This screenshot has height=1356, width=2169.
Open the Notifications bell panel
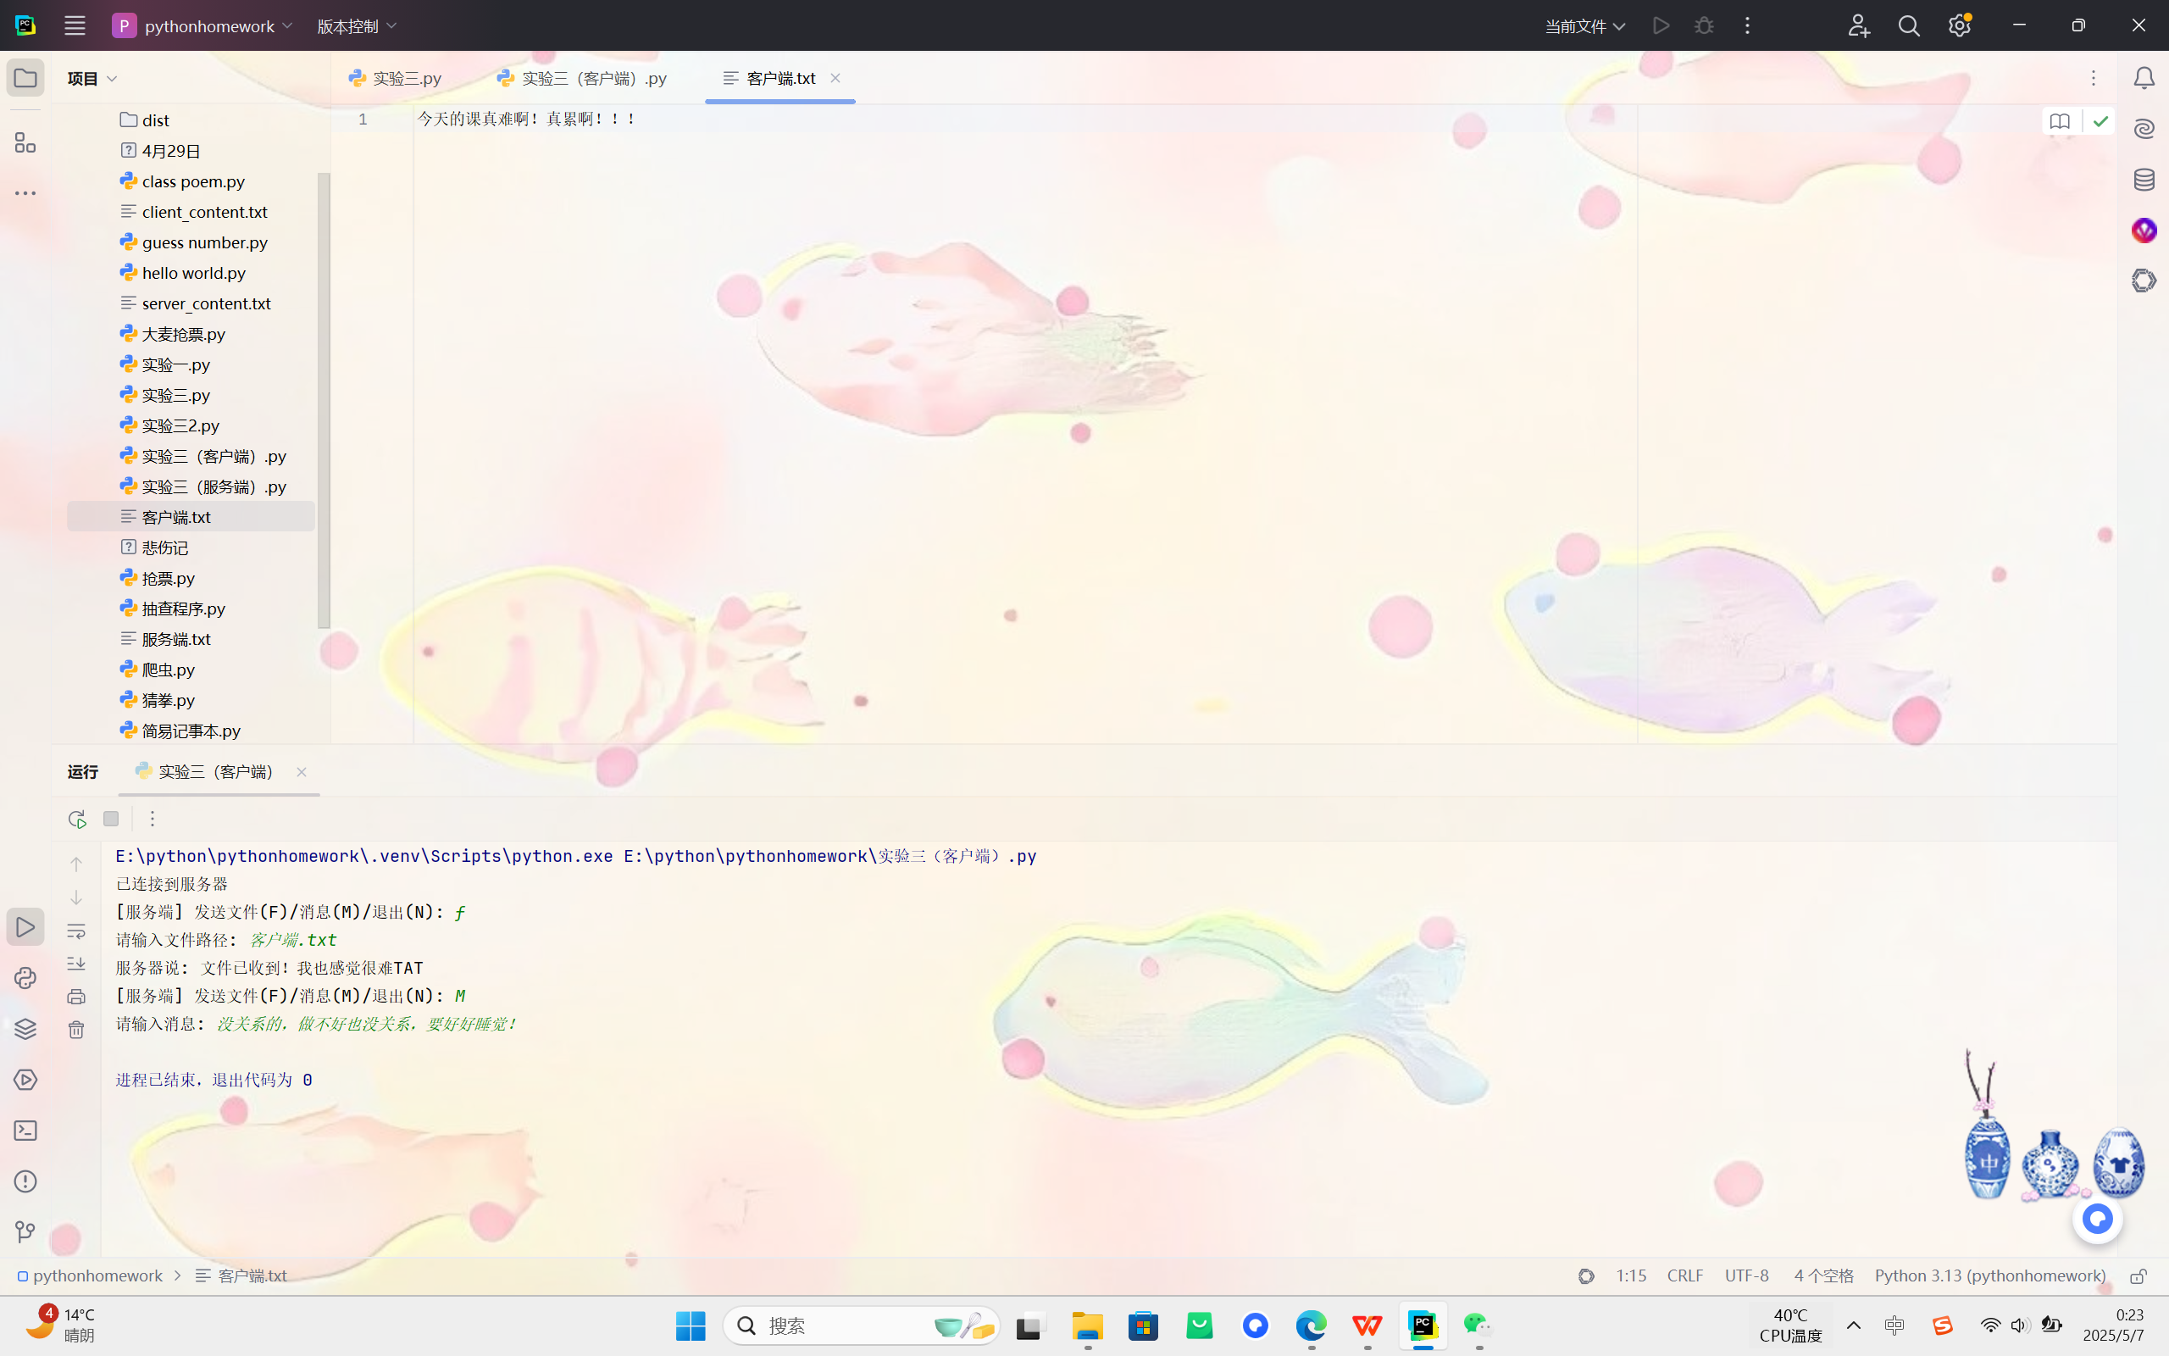tap(2144, 78)
